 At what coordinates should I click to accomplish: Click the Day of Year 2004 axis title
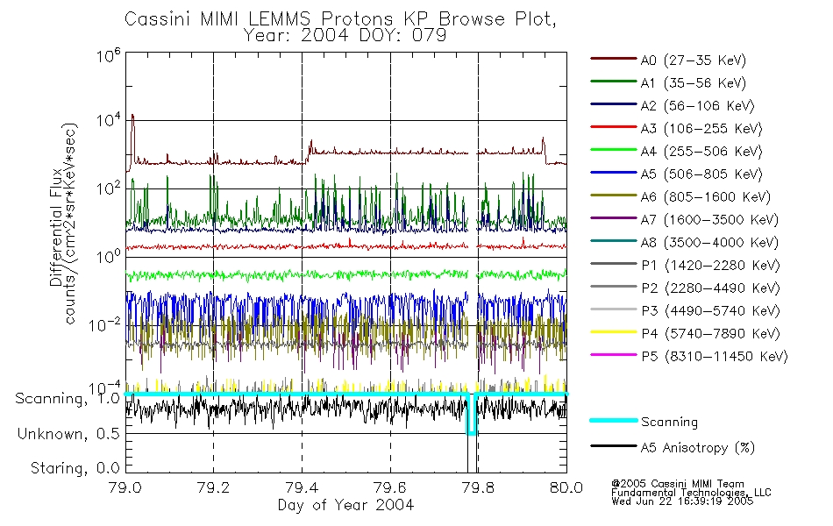tap(345, 505)
